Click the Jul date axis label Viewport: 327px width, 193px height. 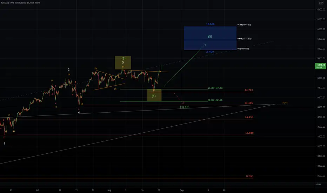click(x=38, y=190)
